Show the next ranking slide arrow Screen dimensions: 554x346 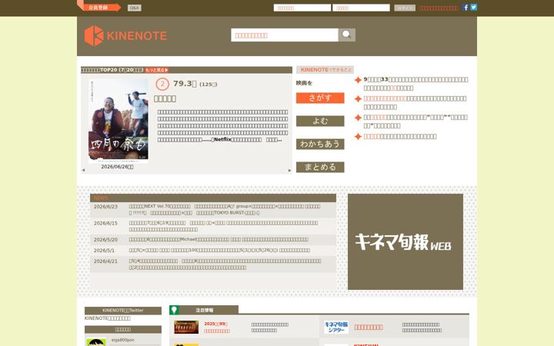pos(290,170)
